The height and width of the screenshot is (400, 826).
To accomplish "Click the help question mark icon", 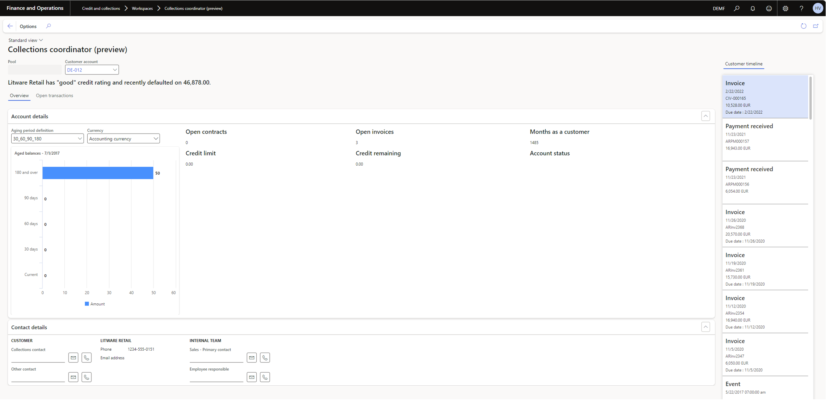I will click(x=802, y=8).
